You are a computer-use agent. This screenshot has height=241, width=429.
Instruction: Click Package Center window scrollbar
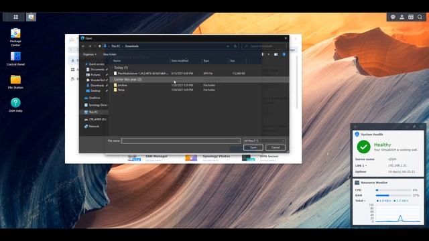[297, 82]
